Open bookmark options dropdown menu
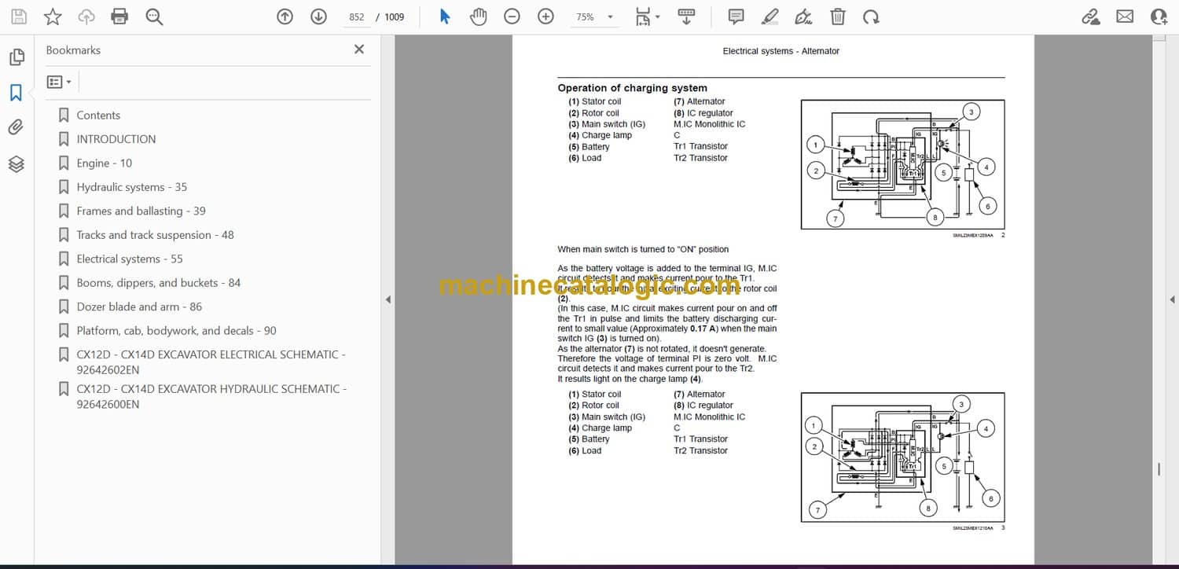 pos(59,82)
